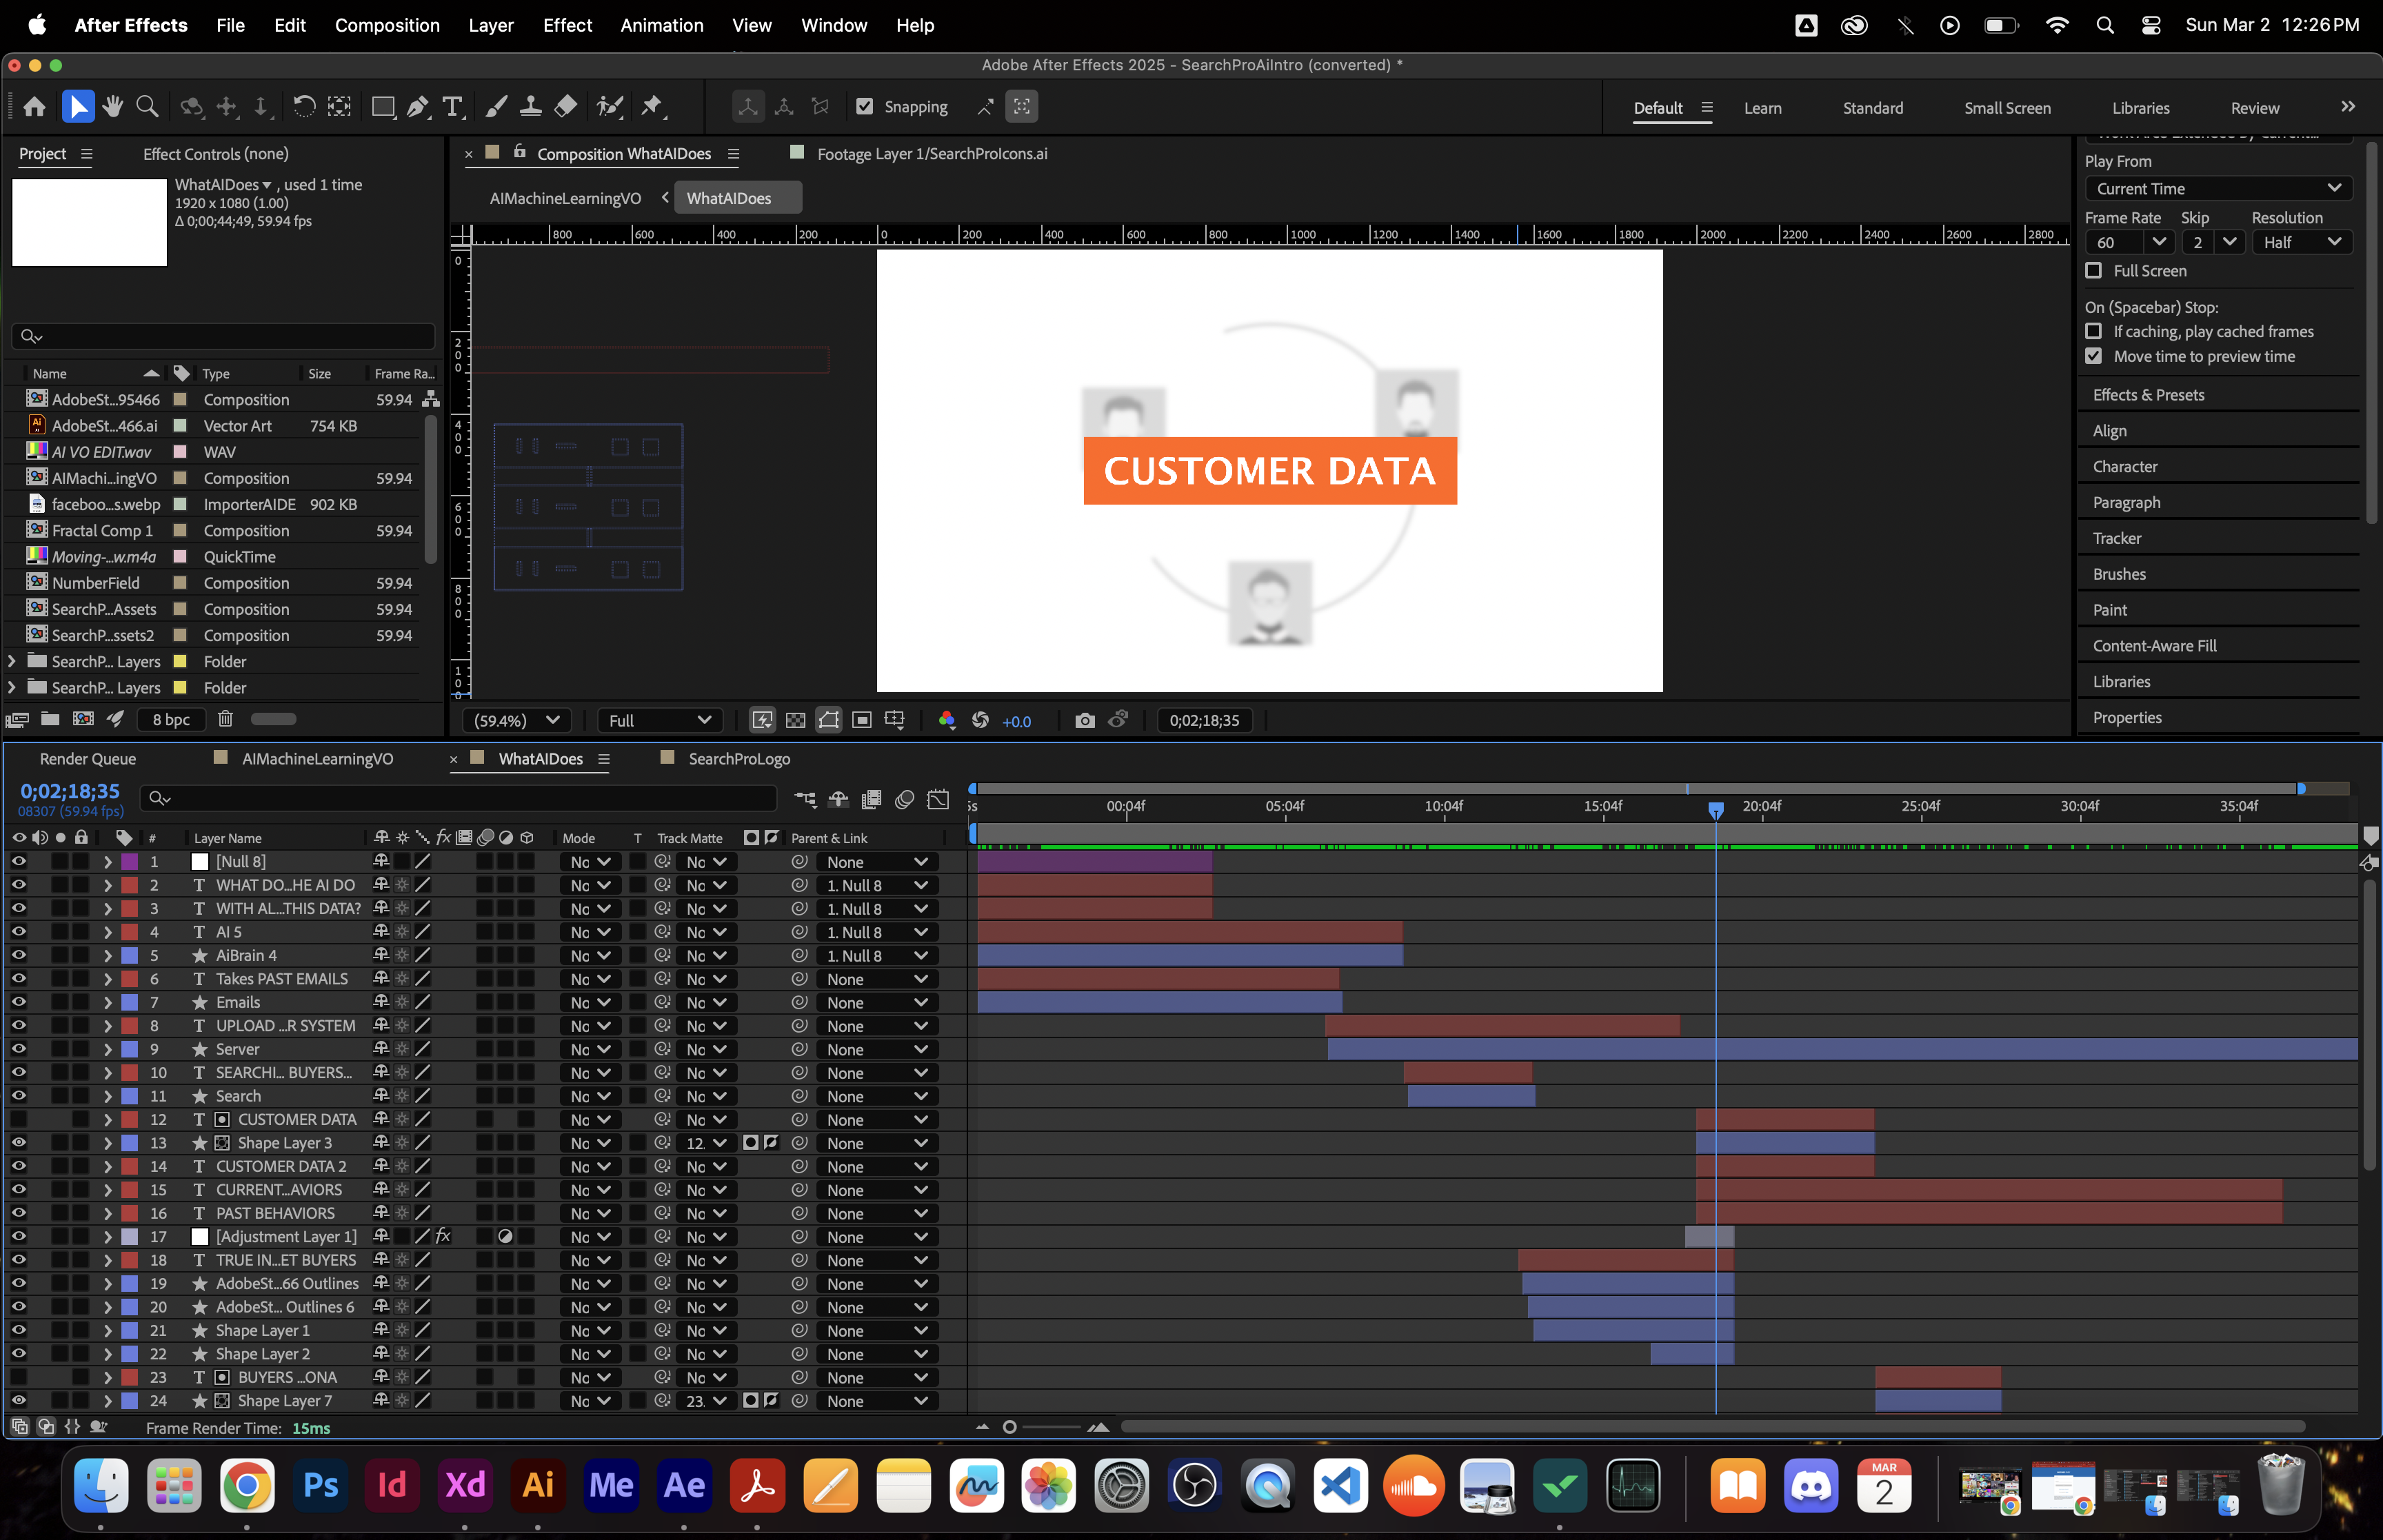Click the Delete trash icon in Project panel
The height and width of the screenshot is (1540, 2383).
[x=225, y=719]
